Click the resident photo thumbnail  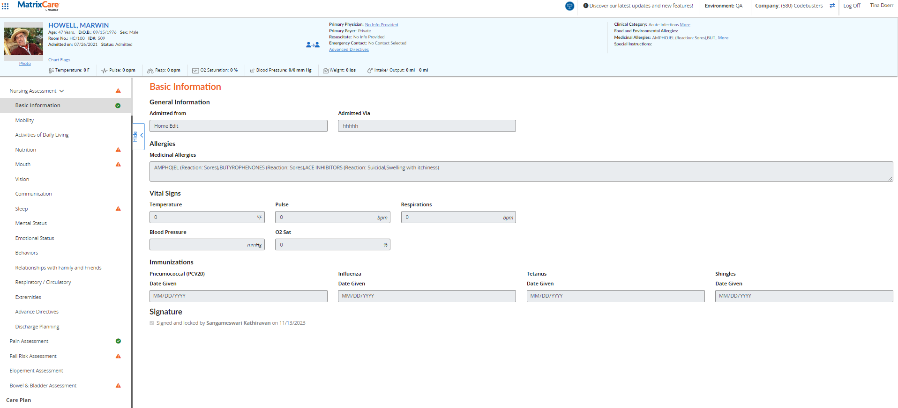pos(23,41)
